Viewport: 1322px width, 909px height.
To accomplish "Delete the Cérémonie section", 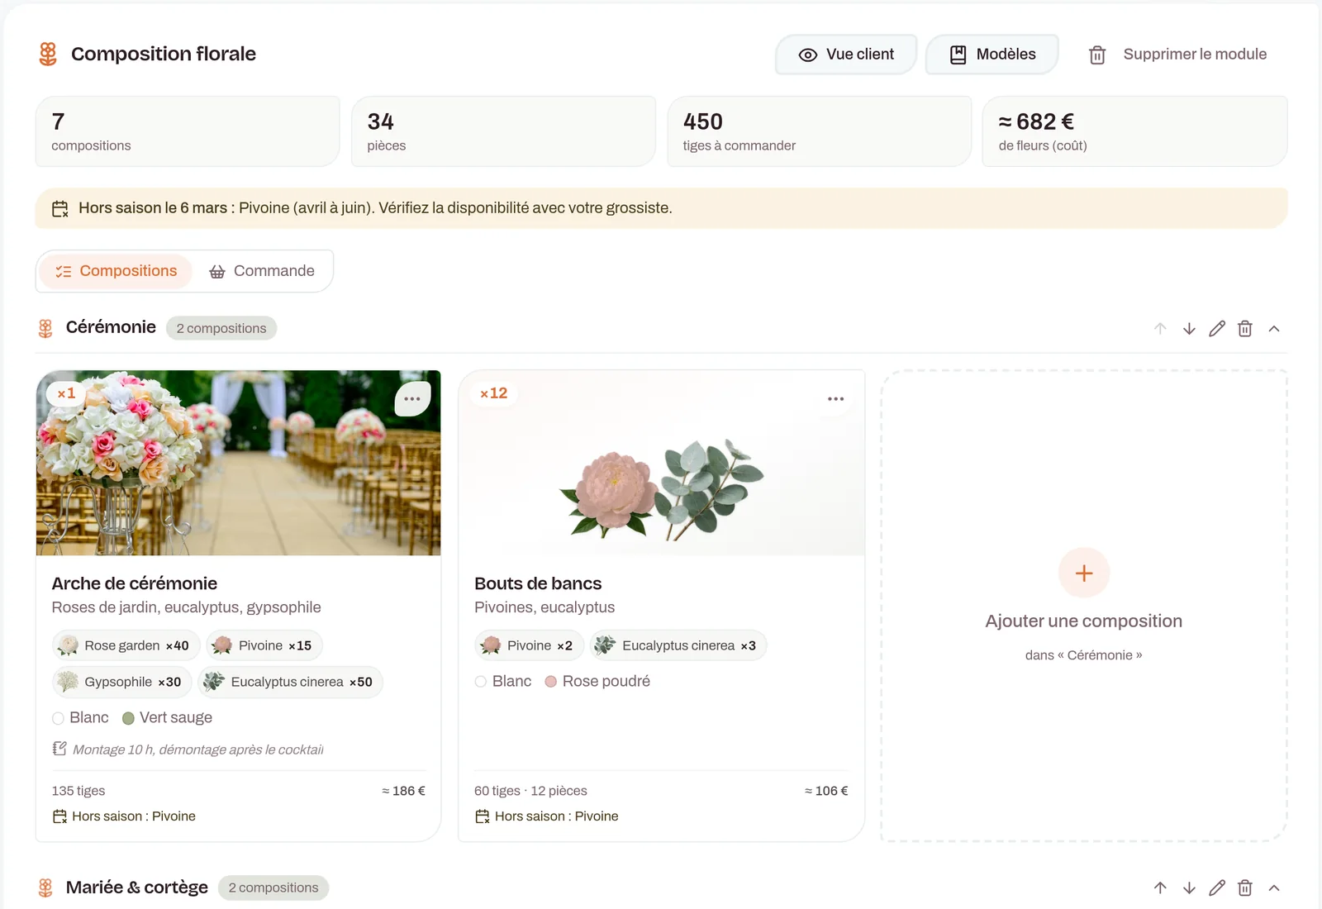I will [1245, 329].
